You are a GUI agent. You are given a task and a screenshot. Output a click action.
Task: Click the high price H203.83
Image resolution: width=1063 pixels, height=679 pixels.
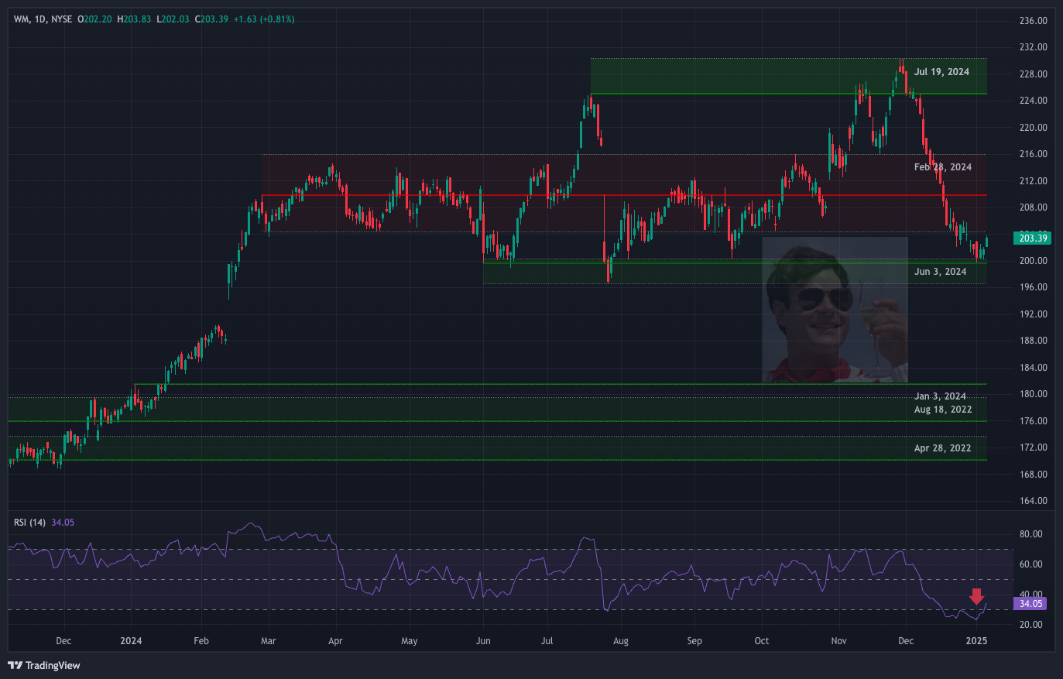click(x=134, y=19)
